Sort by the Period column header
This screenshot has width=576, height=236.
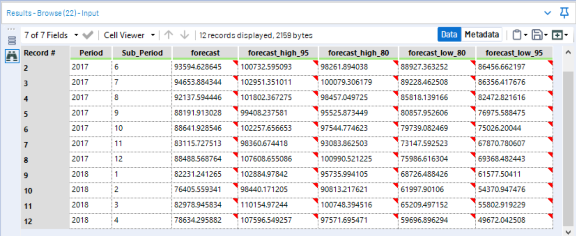pyautogui.click(x=91, y=52)
